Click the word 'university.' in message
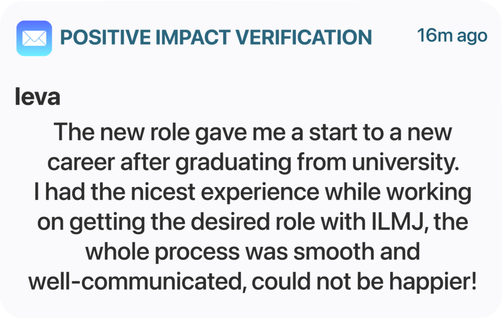 click(x=405, y=162)
